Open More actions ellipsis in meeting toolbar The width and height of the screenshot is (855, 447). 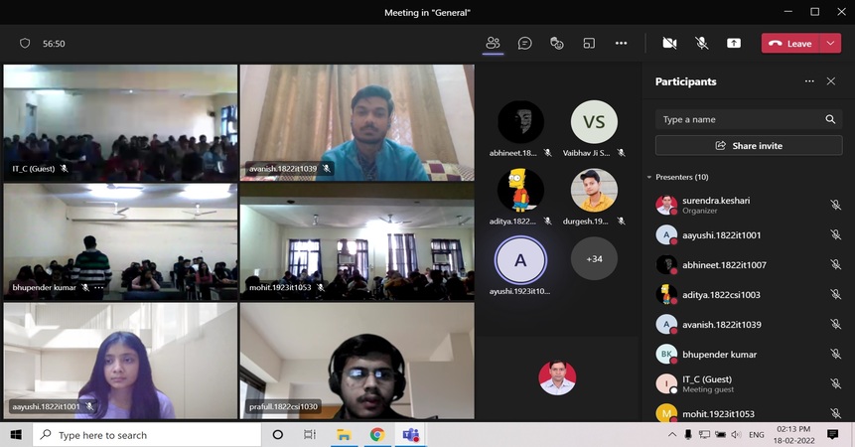tap(621, 44)
